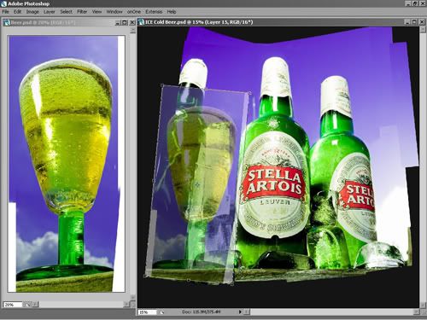This screenshot has width=427, height=320.
Task: Click the transform center reference point crosshair
Action: [x=197, y=185]
